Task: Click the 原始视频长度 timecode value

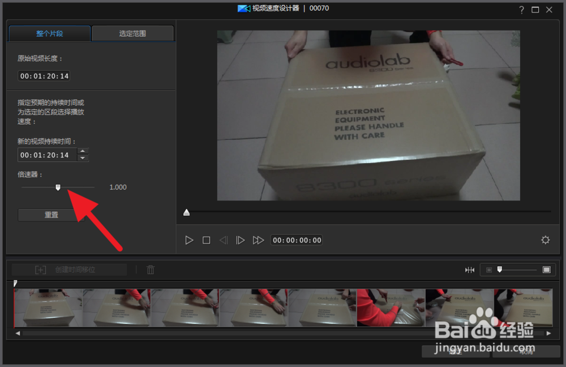Action: pyautogui.click(x=44, y=76)
